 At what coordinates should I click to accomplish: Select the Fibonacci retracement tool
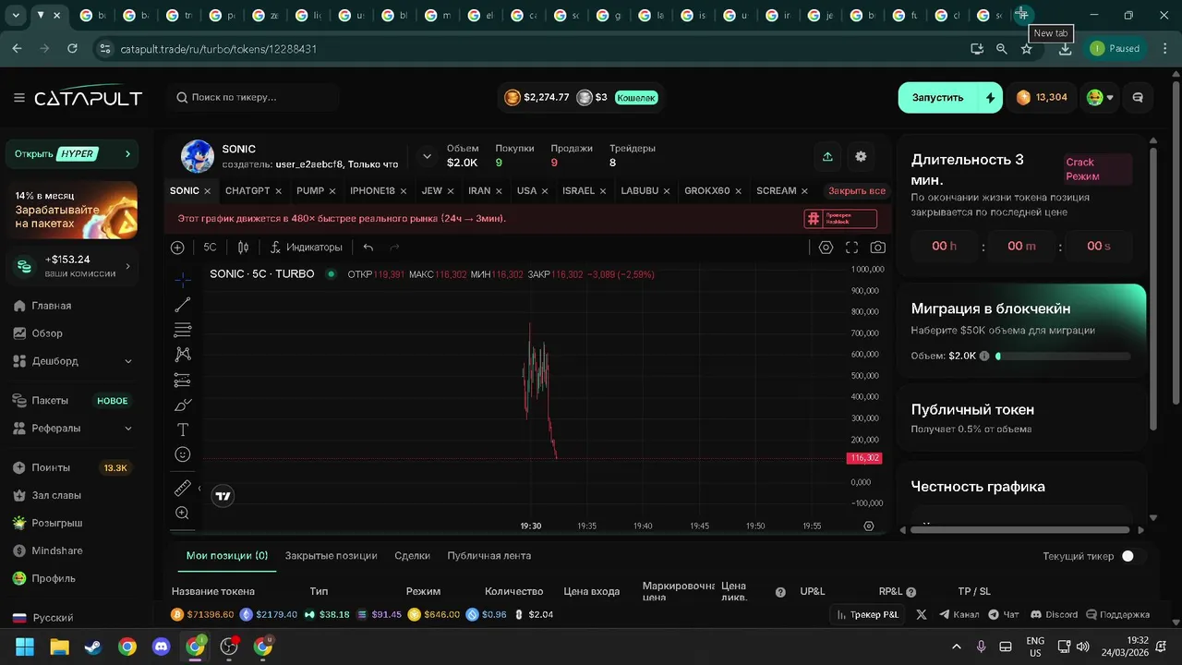point(183,330)
